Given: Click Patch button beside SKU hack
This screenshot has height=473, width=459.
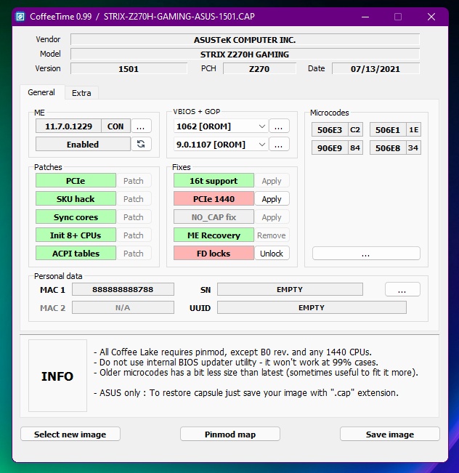Looking at the screenshot, I should pyautogui.click(x=134, y=199).
